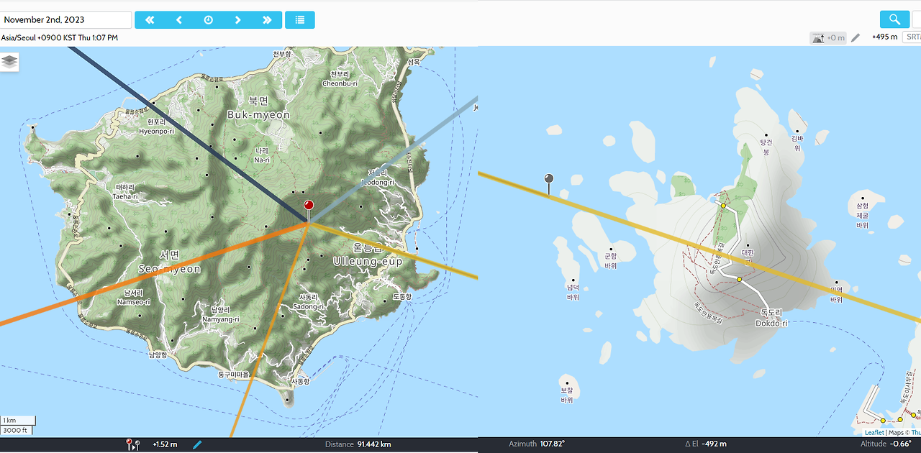
Task: Click the Distance 91.442 km readout
Action: click(x=358, y=444)
